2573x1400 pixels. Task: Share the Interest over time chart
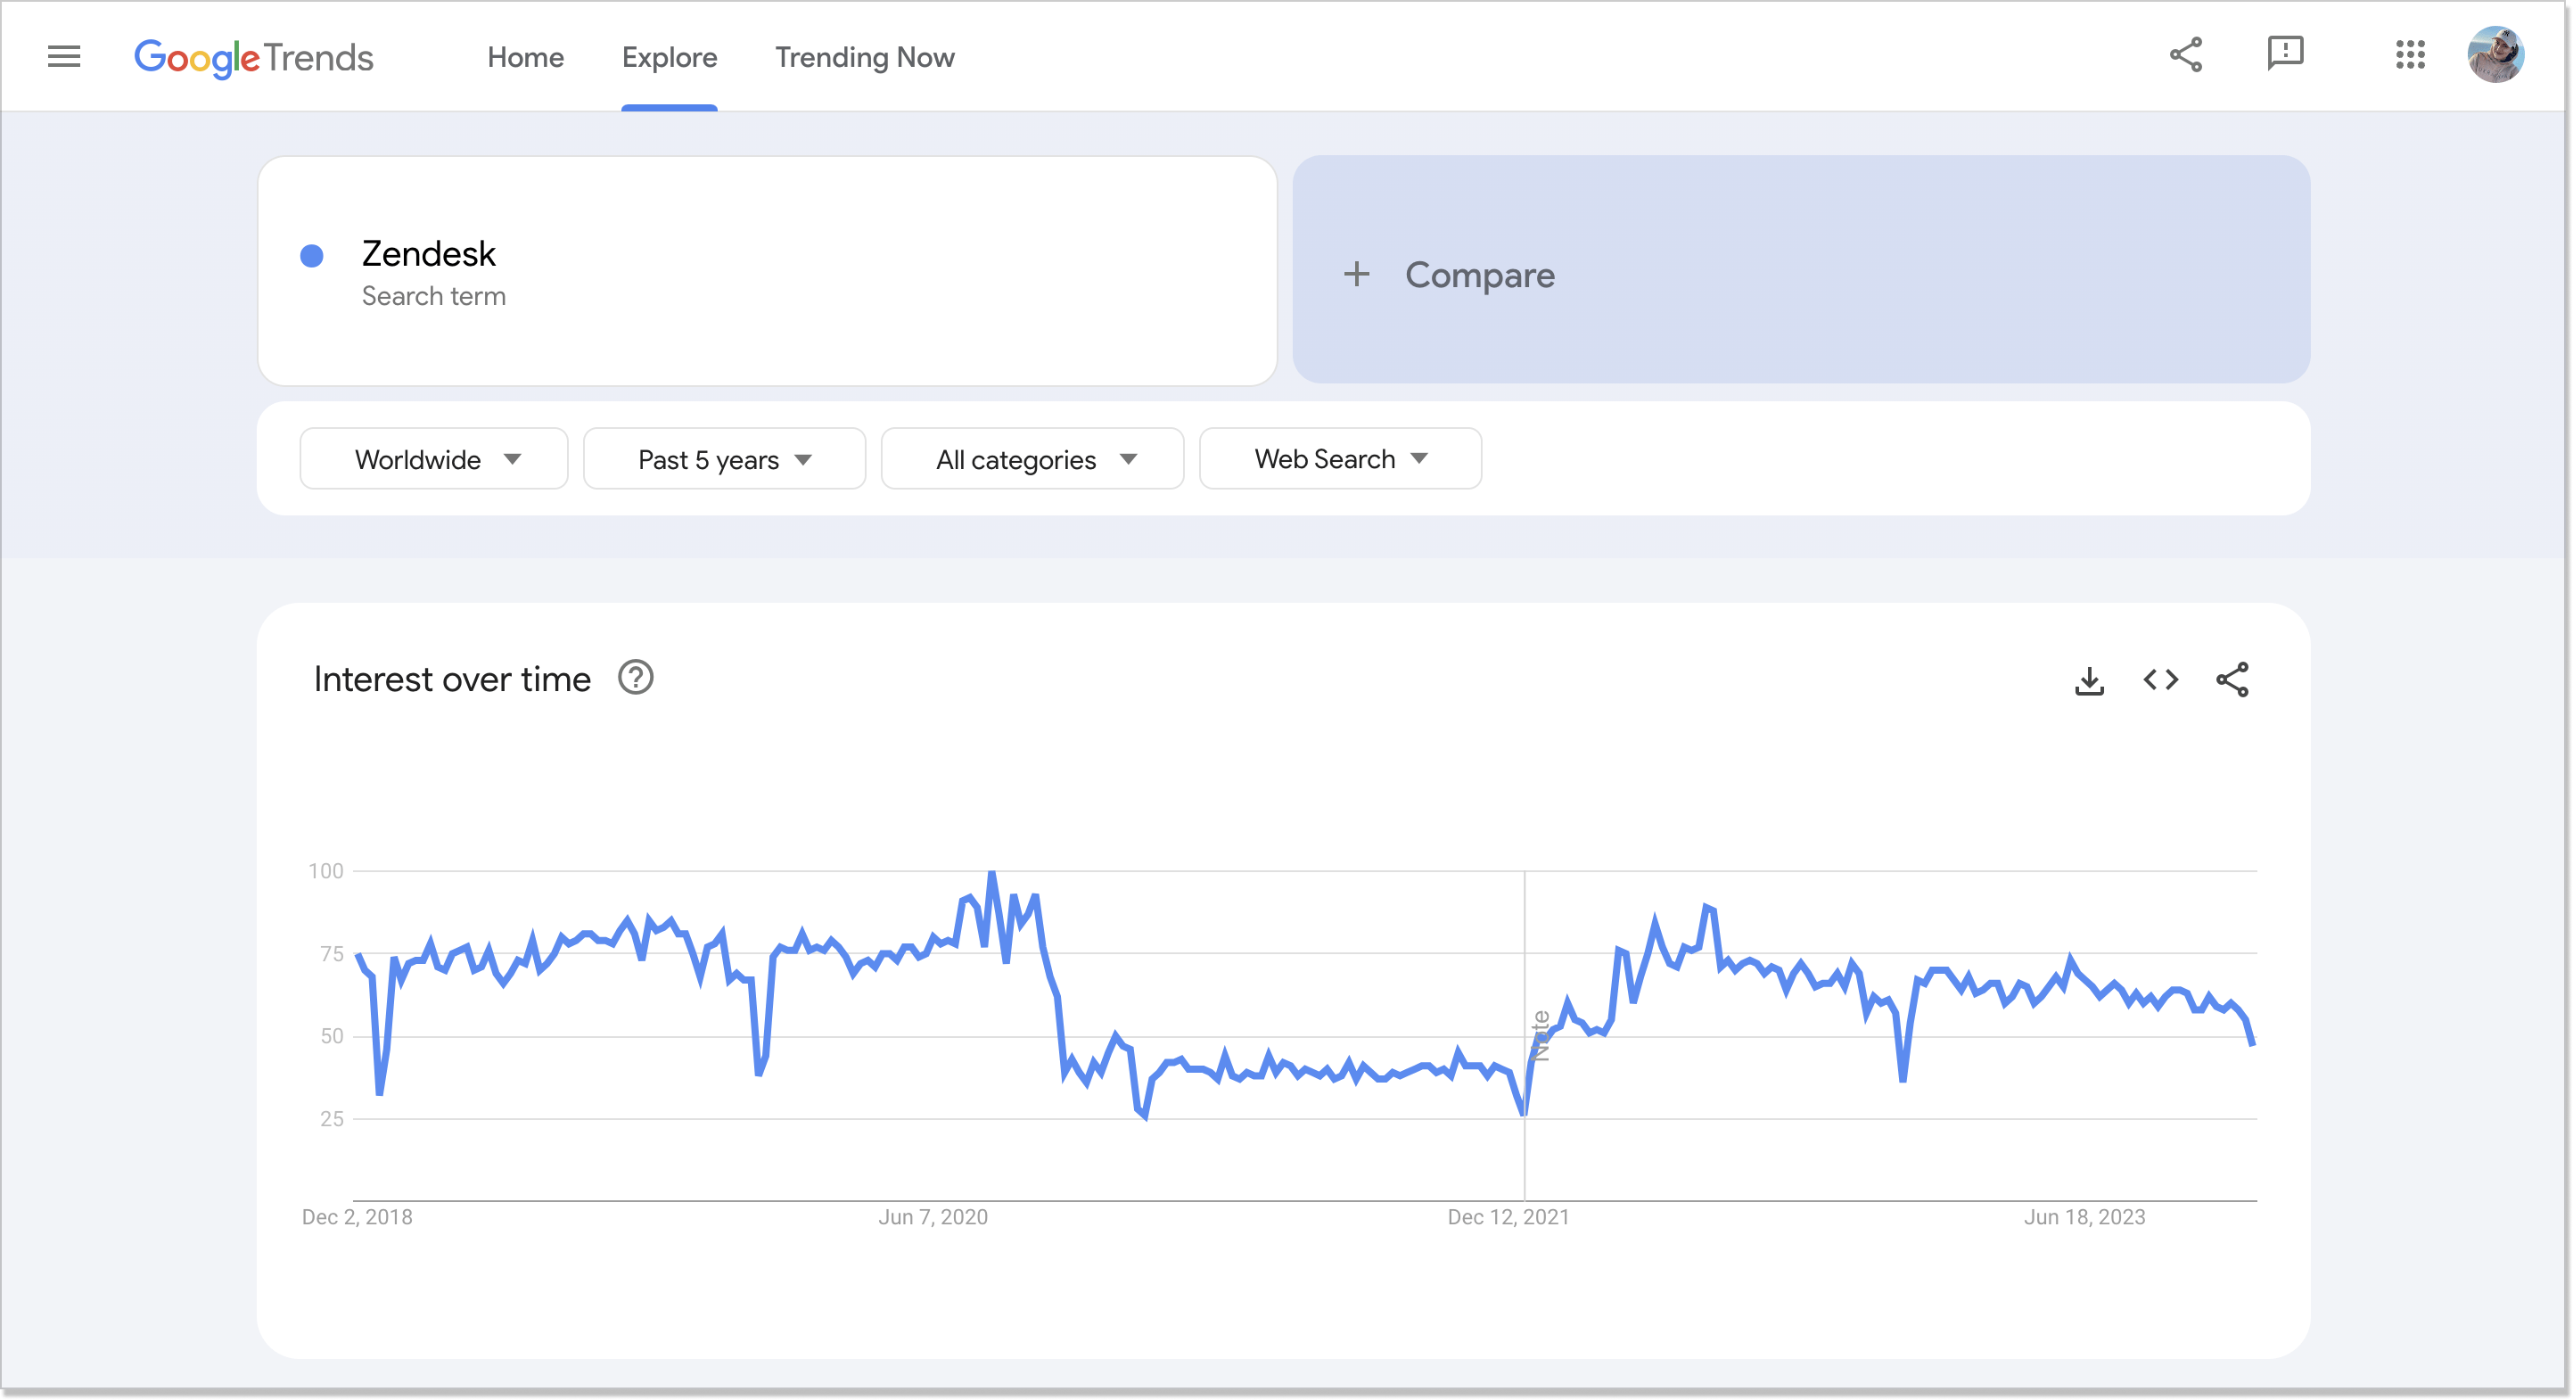click(2232, 680)
